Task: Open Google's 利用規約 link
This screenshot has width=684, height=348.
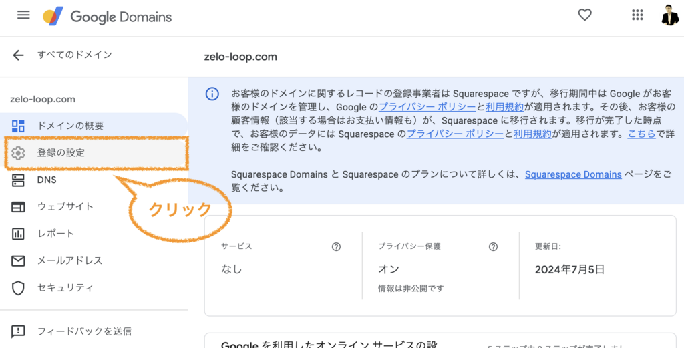Action: point(504,108)
